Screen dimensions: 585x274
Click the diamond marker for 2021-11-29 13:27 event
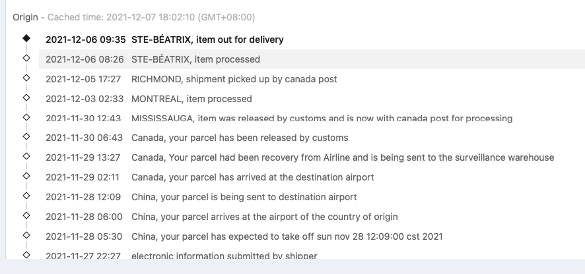click(26, 156)
